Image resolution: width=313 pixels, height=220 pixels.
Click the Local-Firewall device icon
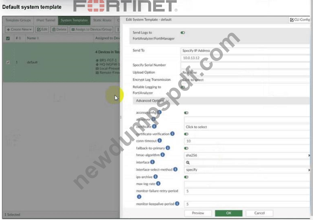point(97,69)
